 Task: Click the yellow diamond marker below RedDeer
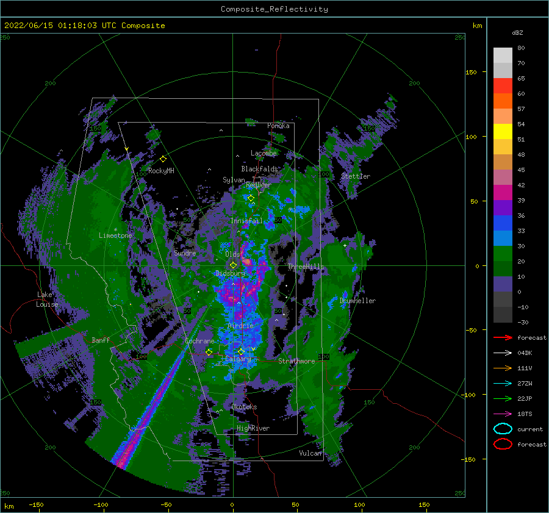point(251,198)
